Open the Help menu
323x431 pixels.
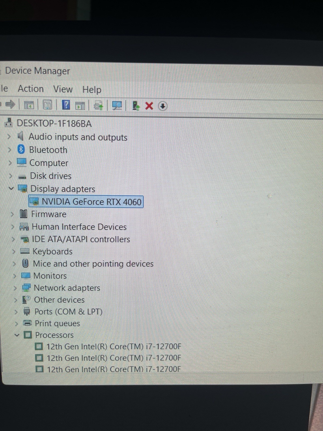92,89
